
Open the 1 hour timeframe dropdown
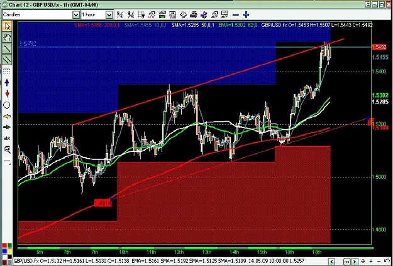click(109, 15)
